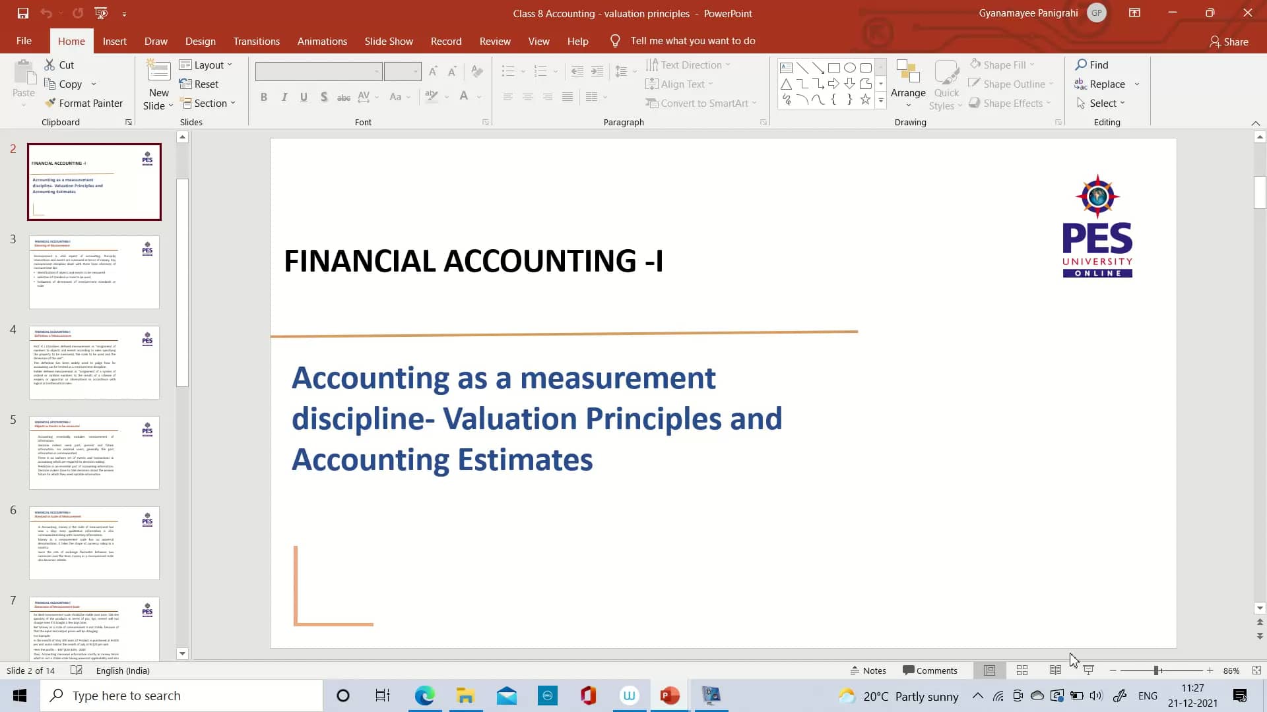
Task: Switch to Reading View
Action: pos(1055,670)
